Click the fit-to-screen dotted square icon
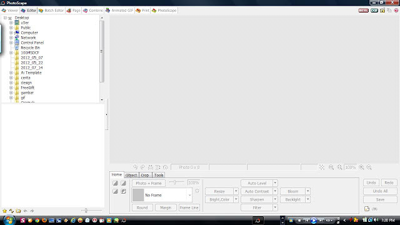The width and height of the screenshot is (400, 225). (x=322, y=167)
